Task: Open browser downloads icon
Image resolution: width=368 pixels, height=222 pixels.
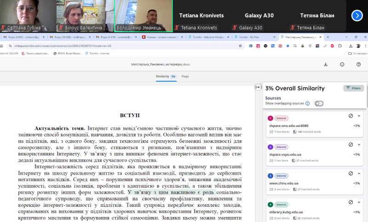Action: [x=351, y=46]
